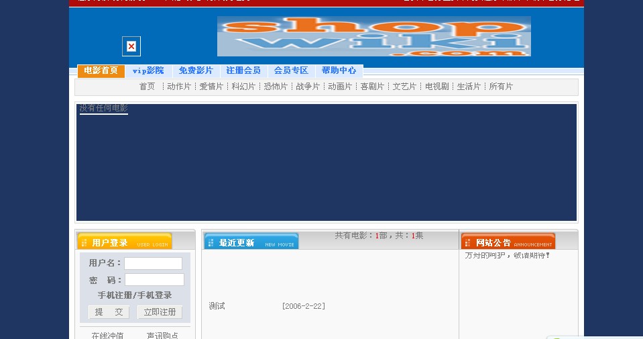Image resolution: width=643 pixels, height=339 pixels.
Task: Click the 手机注册/手机登录 link
Action: (135, 295)
